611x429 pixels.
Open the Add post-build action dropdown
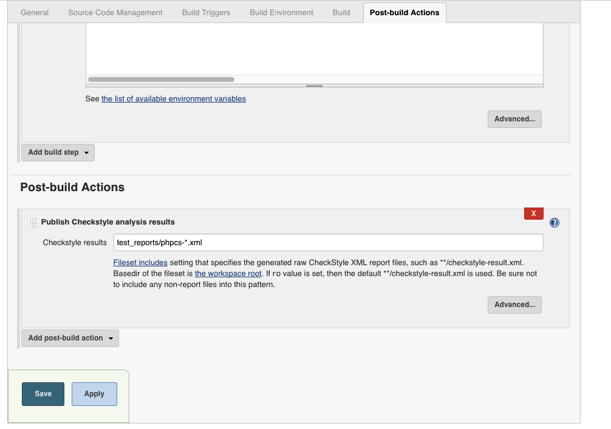point(70,338)
